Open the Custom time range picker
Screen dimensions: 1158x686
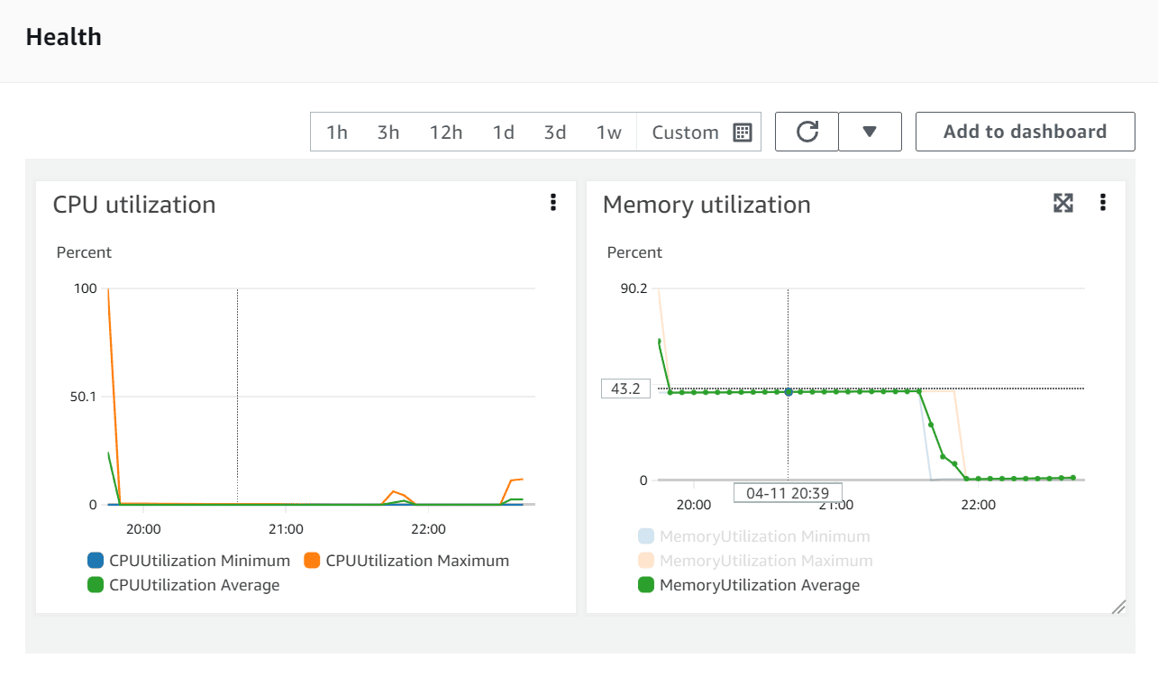(x=685, y=132)
